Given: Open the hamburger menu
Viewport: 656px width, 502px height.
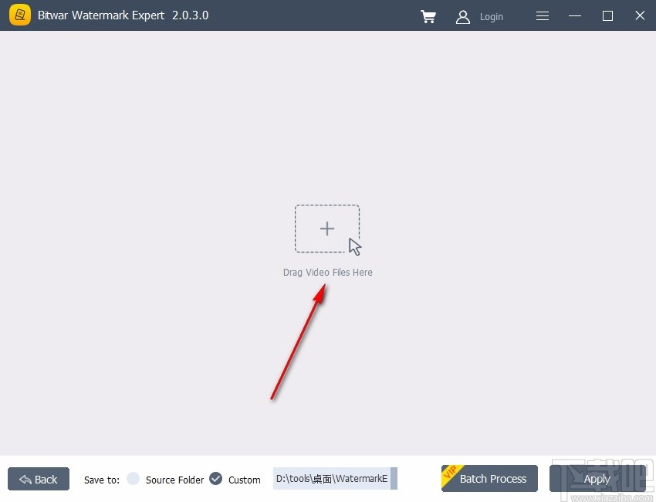Looking at the screenshot, I should pos(542,15).
